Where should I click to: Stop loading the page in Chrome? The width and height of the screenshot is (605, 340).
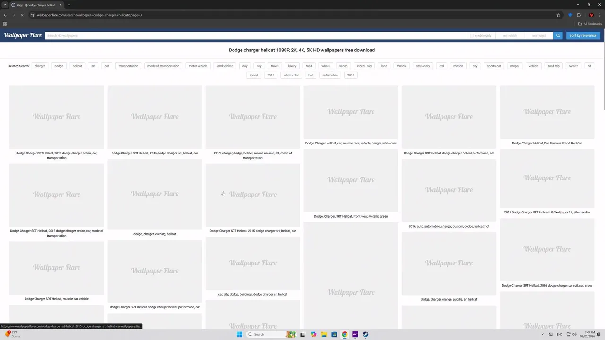(22, 15)
